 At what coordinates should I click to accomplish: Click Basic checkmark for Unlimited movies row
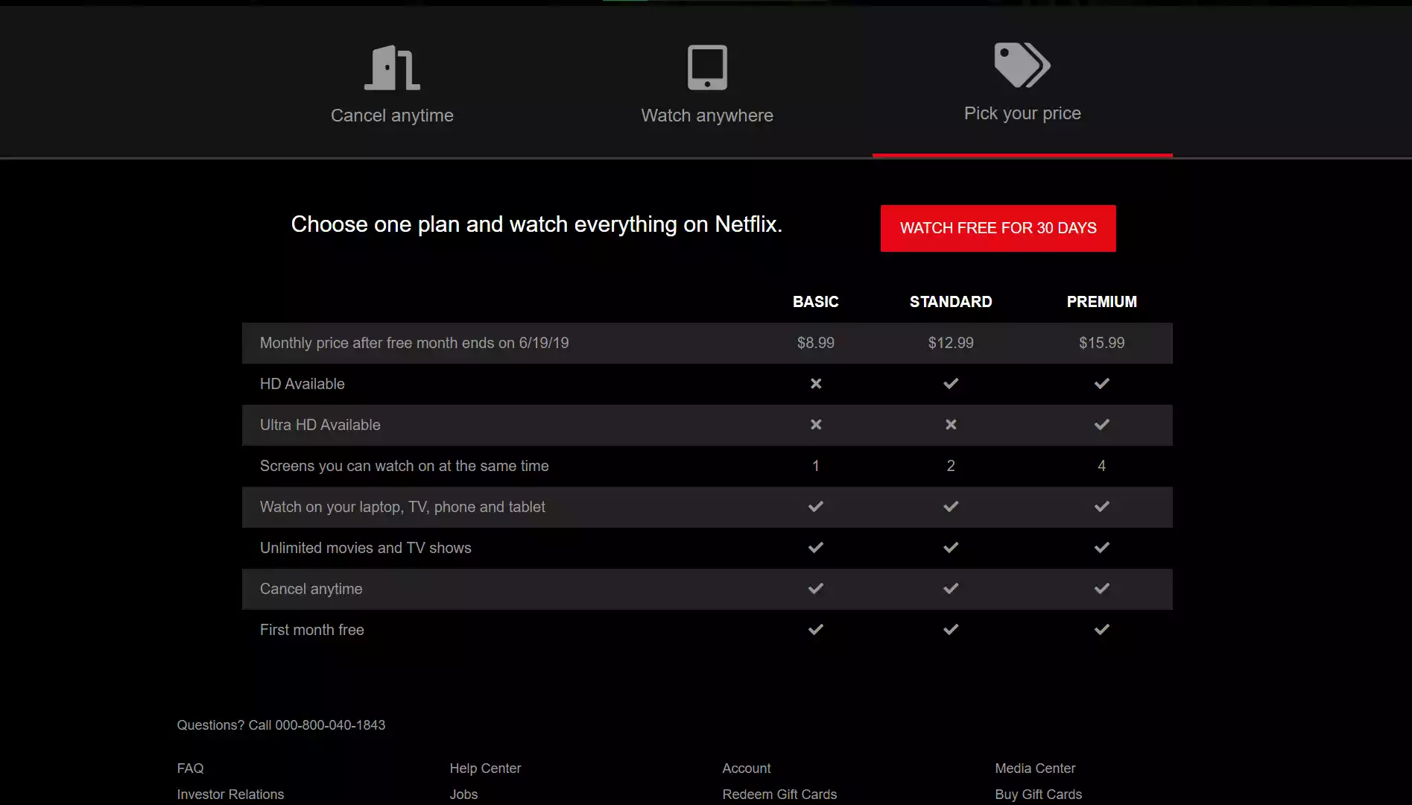(x=816, y=548)
